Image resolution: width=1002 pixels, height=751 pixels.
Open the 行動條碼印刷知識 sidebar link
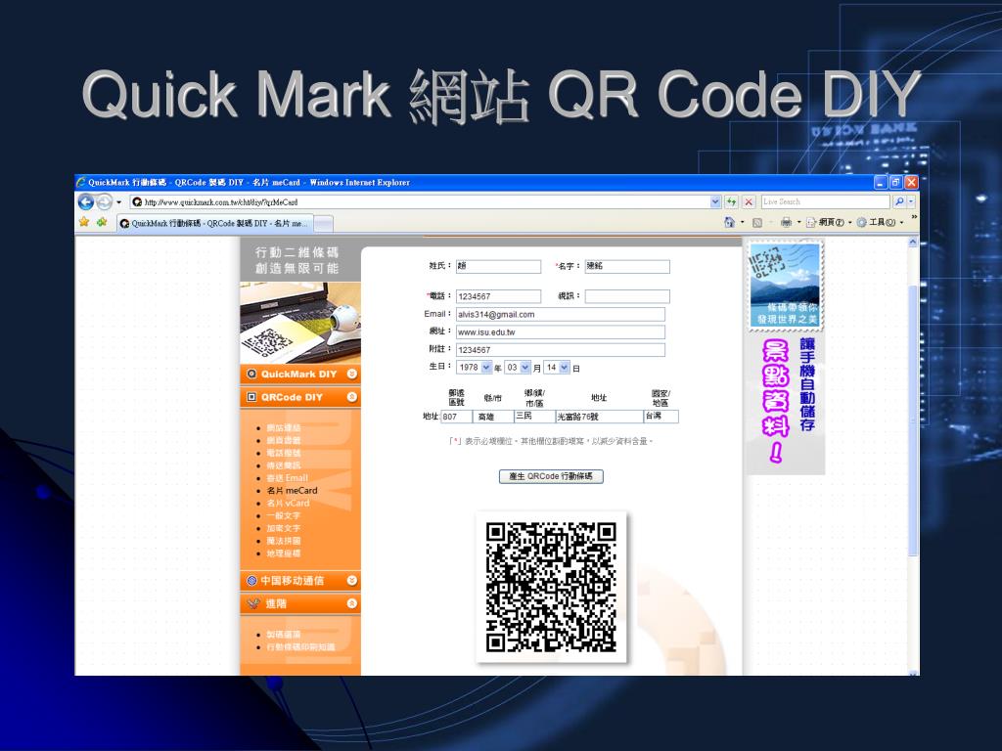pyautogui.click(x=300, y=647)
